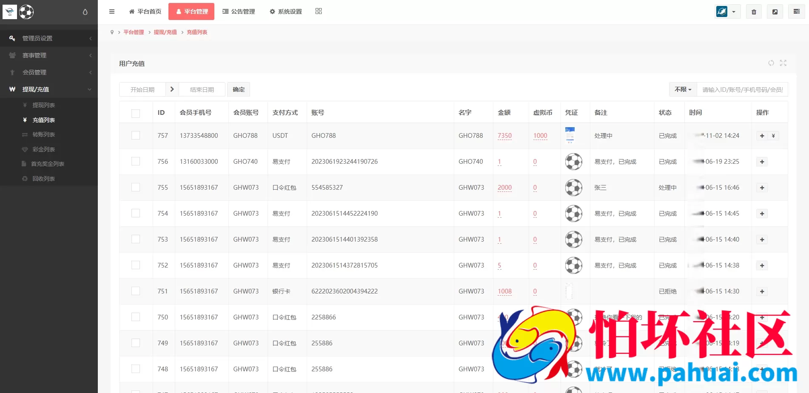The height and width of the screenshot is (393, 809).
Task: Tick the select-all checkbox in table header
Action: (136, 113)
